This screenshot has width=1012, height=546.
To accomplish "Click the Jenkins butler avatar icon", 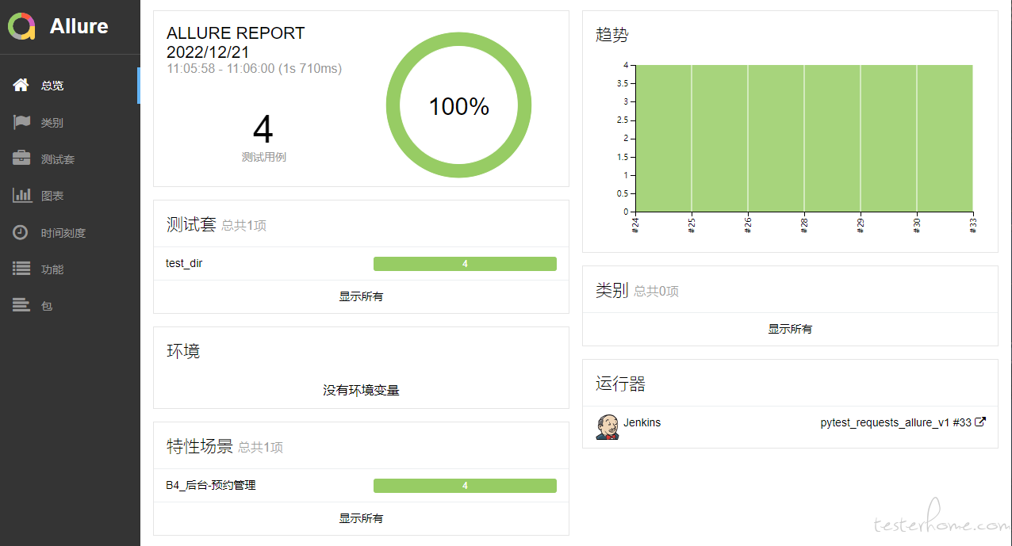I will tap(607, 426).
